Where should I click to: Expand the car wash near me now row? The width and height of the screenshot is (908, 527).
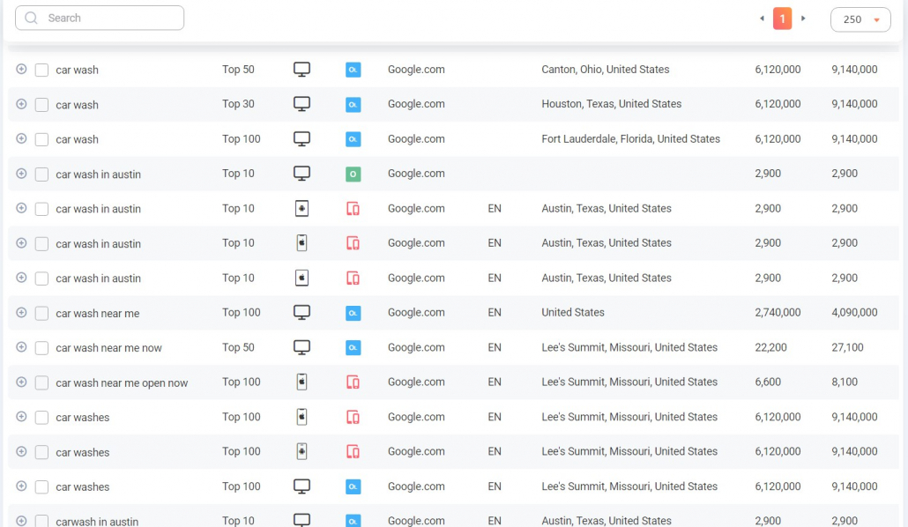(21, 347)
